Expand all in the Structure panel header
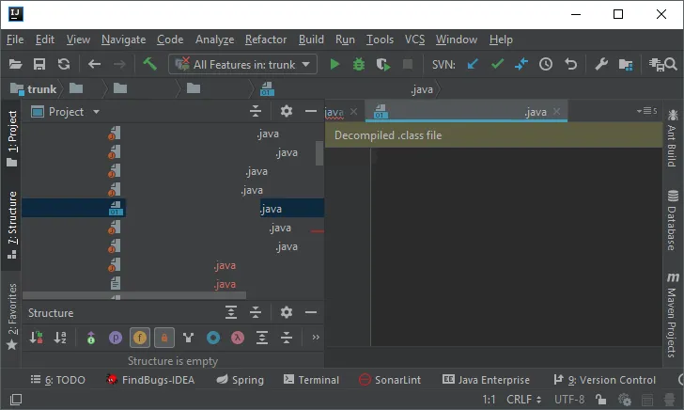This screenshot has height=410, width=684. tap(231, 312)
